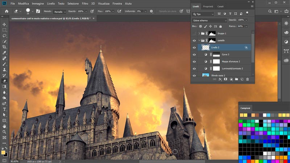The height and width of the screenshot is (163, 290).
Task: Open the Riemp. 64% dropdown arrow
Action: (246, 26)
